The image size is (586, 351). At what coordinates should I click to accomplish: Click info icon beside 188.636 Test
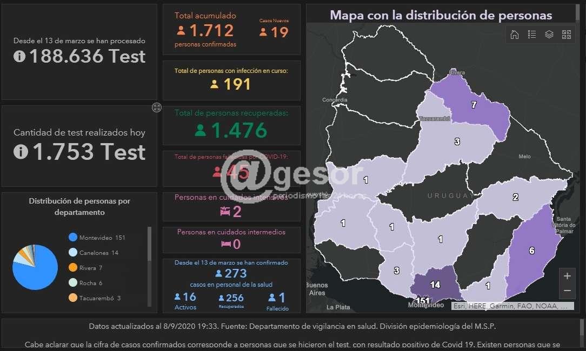pyautogui.click(x=19, y=56)
